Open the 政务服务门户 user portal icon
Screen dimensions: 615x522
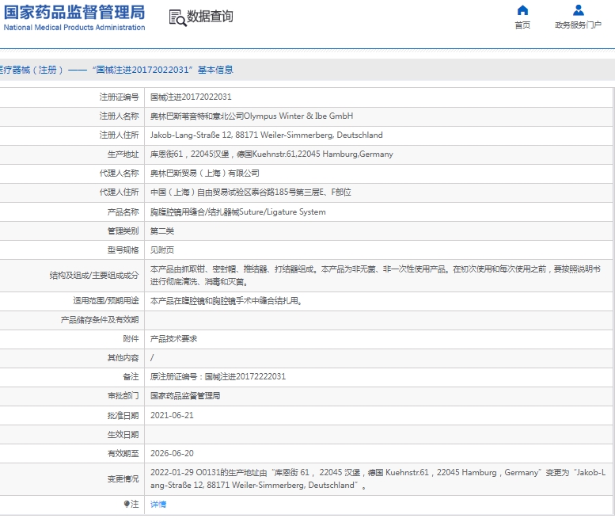(578, 10)
